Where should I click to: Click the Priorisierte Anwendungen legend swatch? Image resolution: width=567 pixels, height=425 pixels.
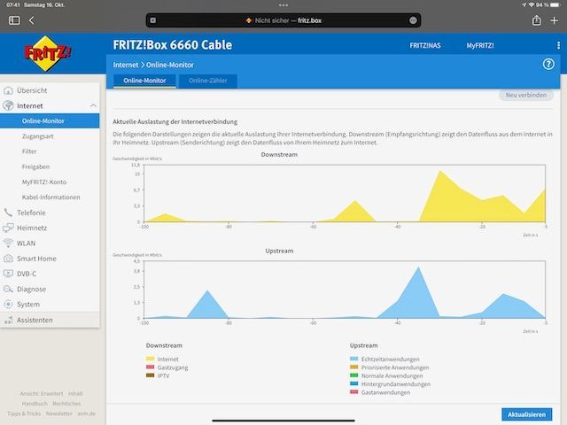pyautogui.click(x=354, y=367)
